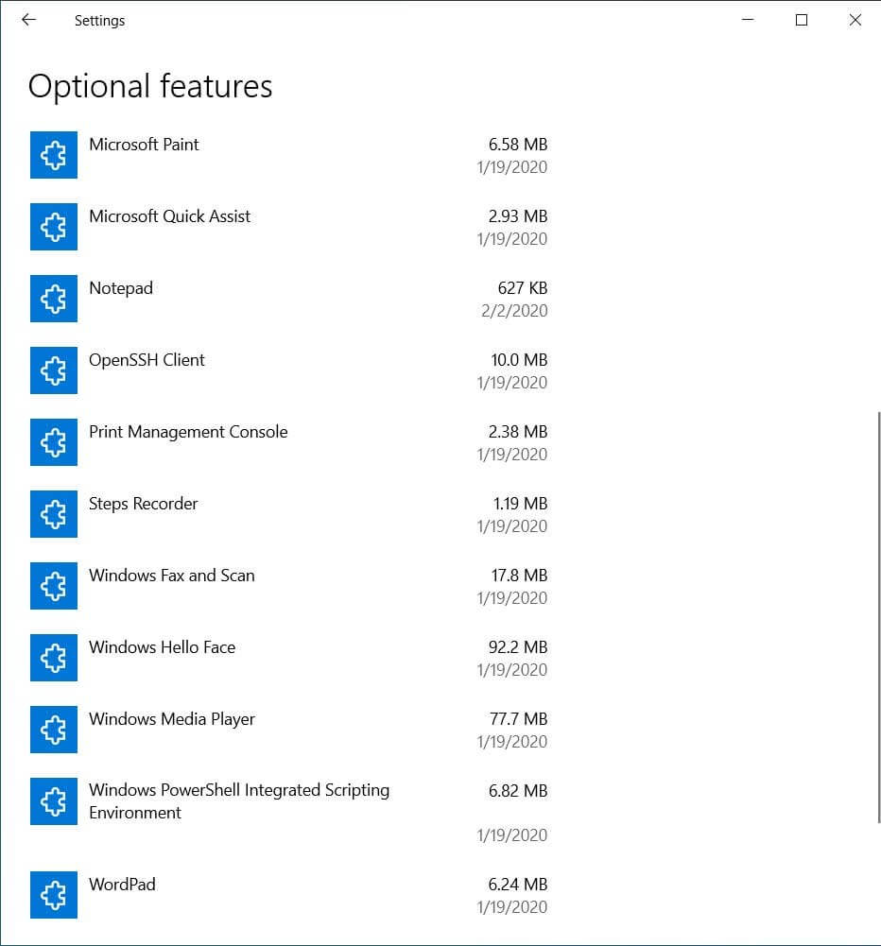Click the Windows Fax and Scan icon
The image size is (881, 946).
point(54,586)
